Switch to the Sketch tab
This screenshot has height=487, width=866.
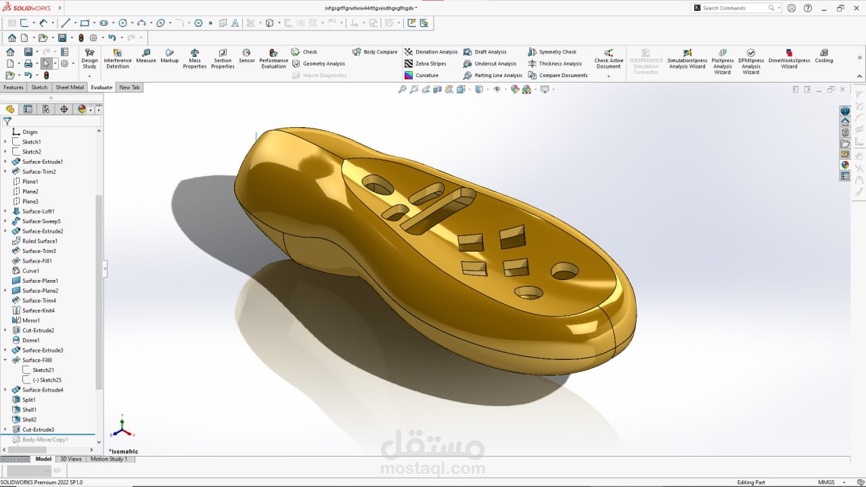coord(39,87)
